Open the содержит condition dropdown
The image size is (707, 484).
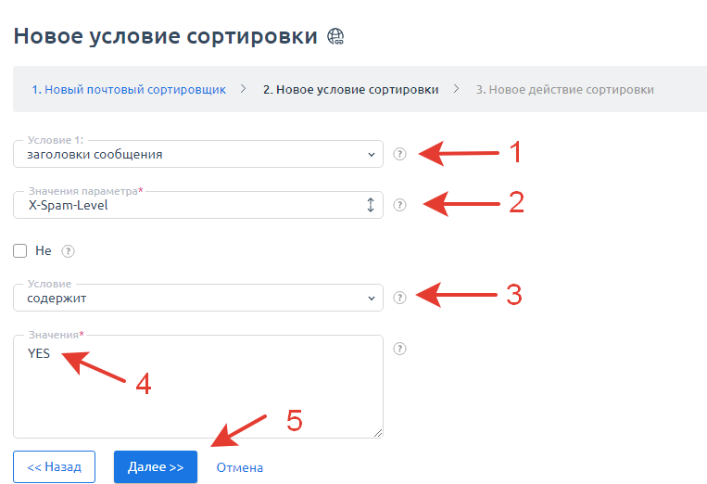coord(198,298)
